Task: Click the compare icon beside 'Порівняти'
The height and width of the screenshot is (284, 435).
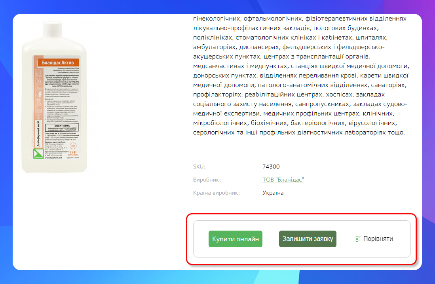Action: pyautogui.click(x=358, y=239)
